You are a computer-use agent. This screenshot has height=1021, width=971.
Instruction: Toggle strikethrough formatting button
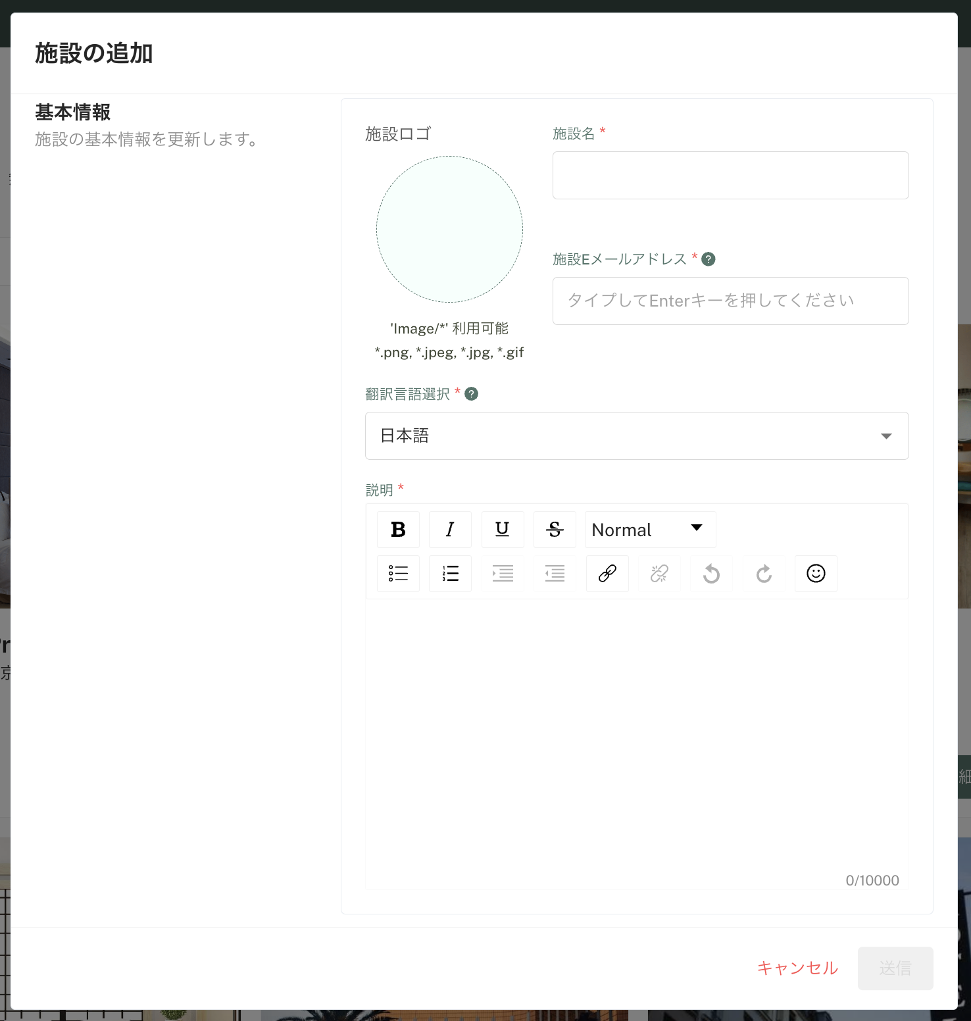555,530
